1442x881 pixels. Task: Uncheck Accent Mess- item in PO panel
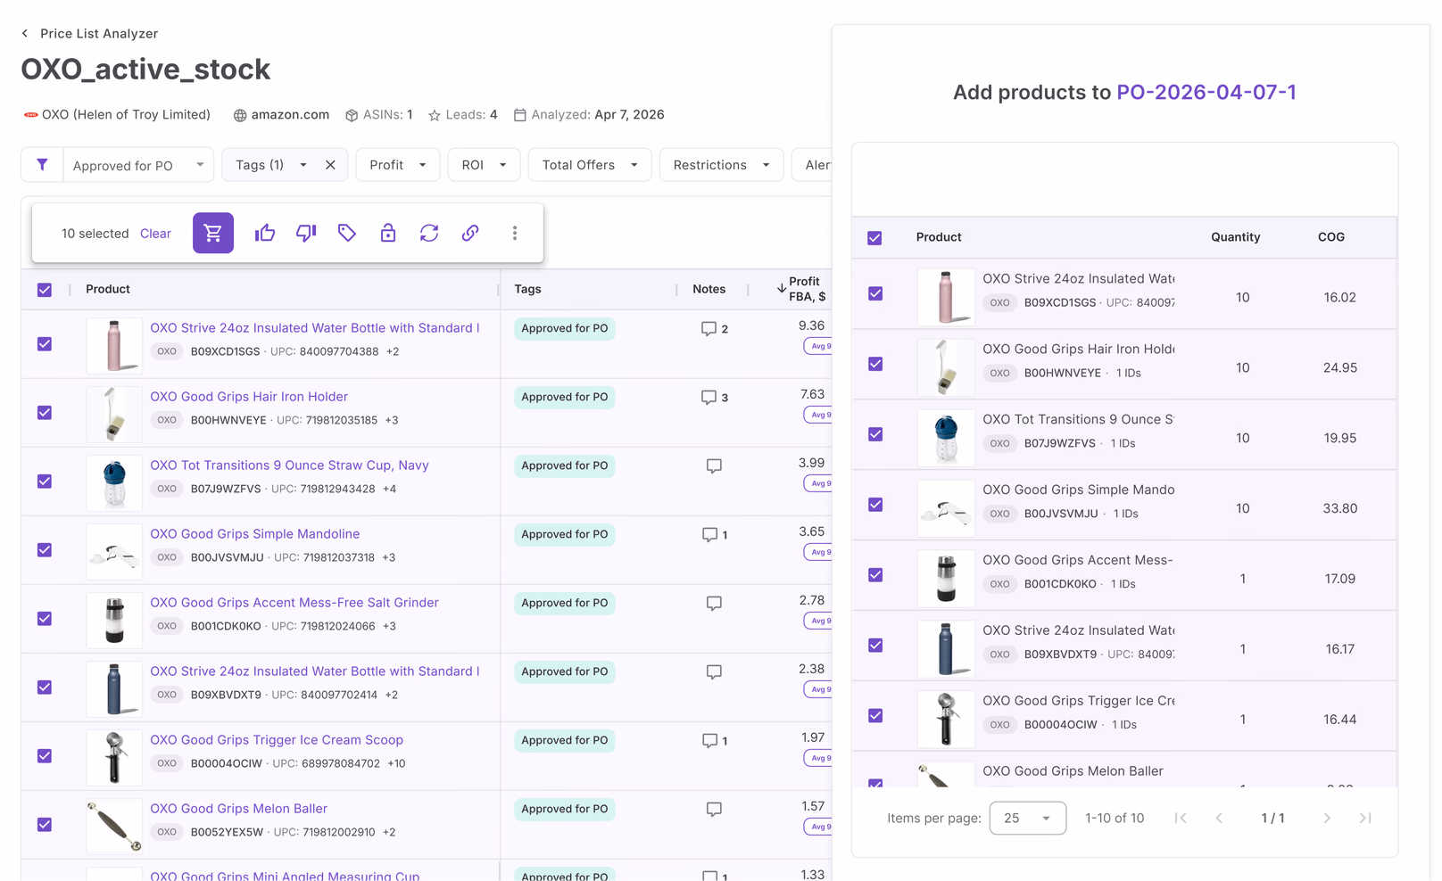point(875,575)
